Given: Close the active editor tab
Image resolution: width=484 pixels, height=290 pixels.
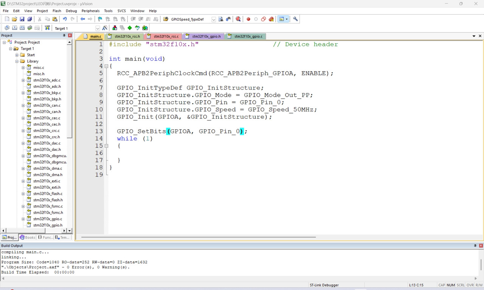Looking at the screenshot, I should point(480,36).
